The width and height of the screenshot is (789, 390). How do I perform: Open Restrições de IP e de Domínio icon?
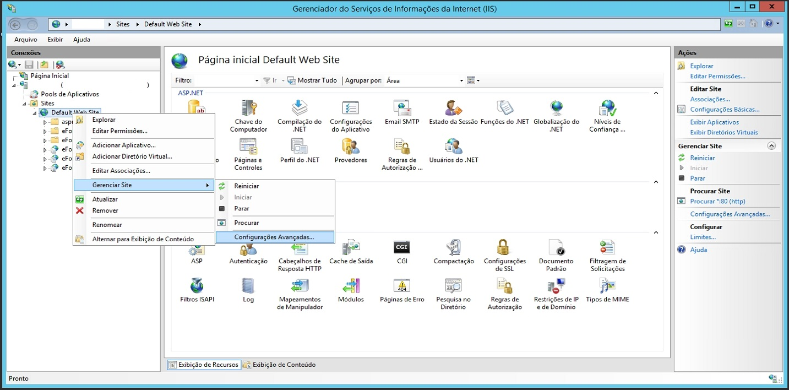556,286
